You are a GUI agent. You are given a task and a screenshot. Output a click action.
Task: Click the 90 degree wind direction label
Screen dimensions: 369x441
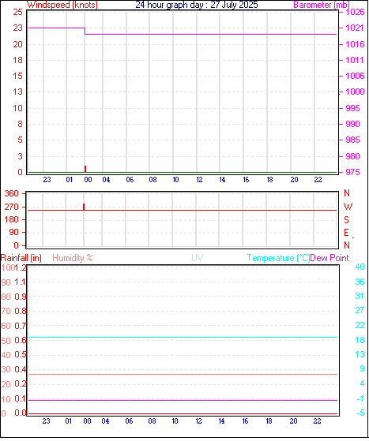tap(13, 232)
